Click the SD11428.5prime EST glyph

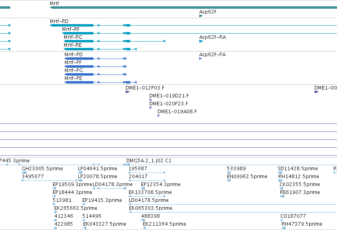(280, 173)
